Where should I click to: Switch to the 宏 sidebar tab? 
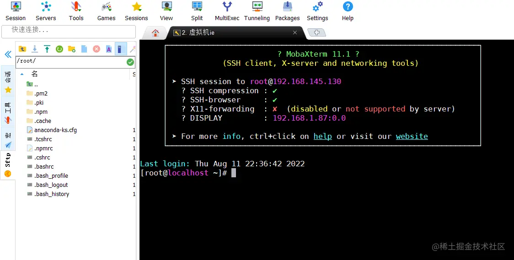coord(8,139)
